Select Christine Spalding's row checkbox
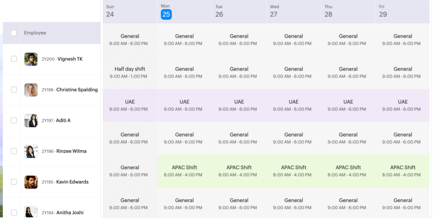Viewport: 434px width, 221px height. pos(14,90)
